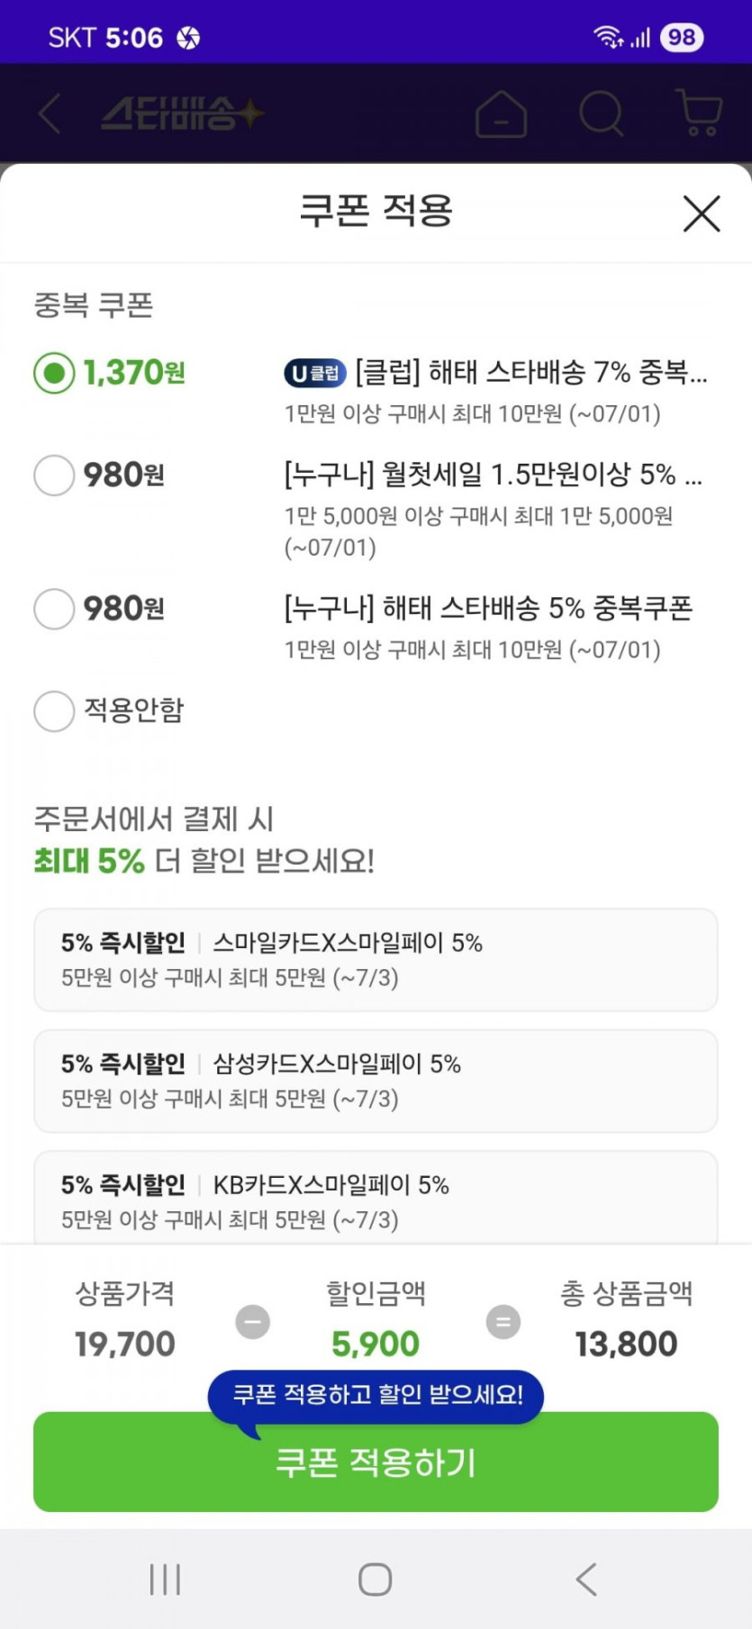Select the 1,370원 club coupon radio
Image resolution: width=752 pixels, height=1629 pixels.
click(54, 373)
